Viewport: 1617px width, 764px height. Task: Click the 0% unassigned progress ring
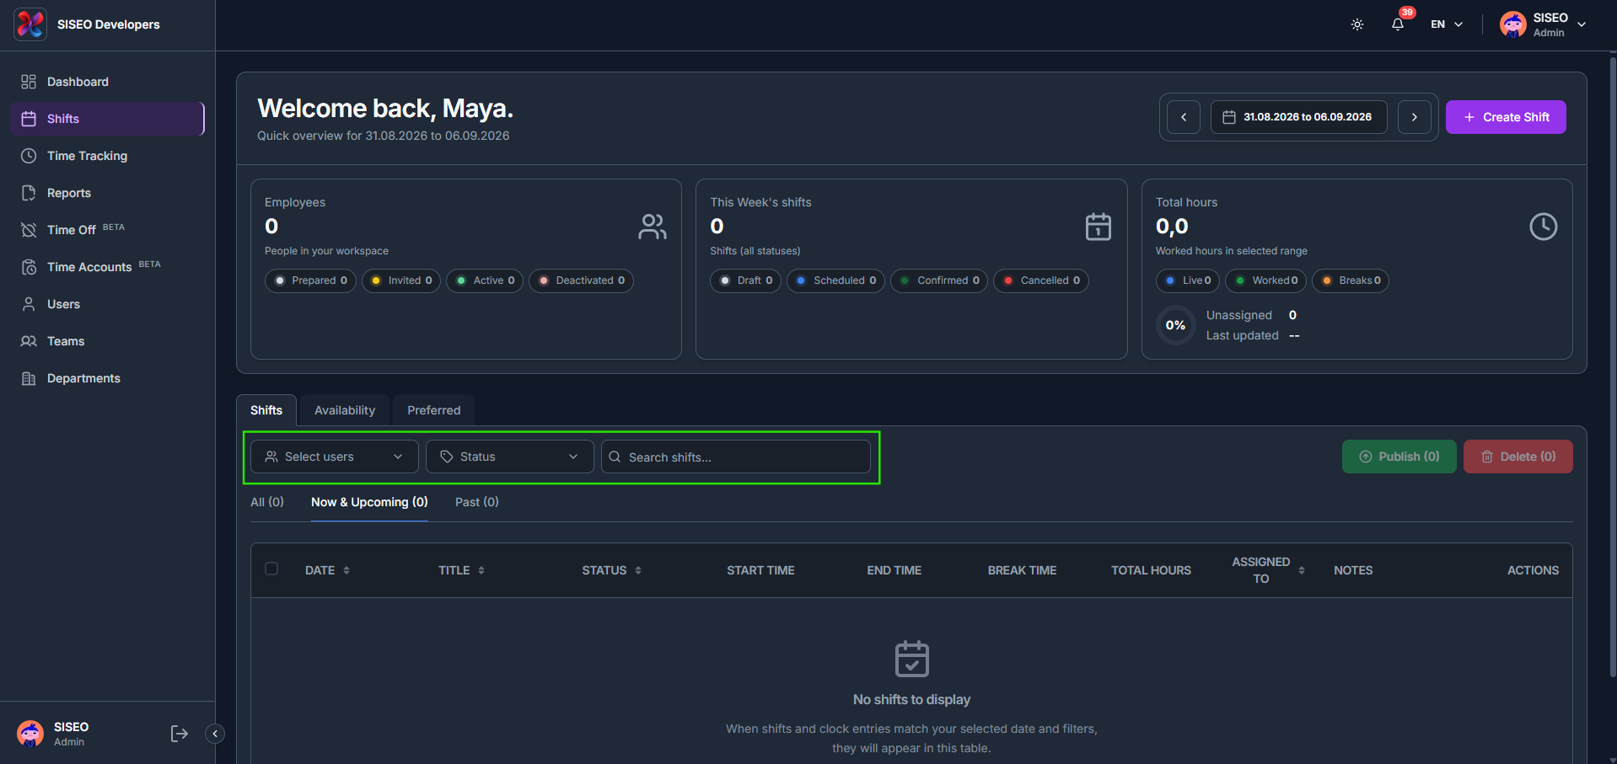coord(1176,325)
